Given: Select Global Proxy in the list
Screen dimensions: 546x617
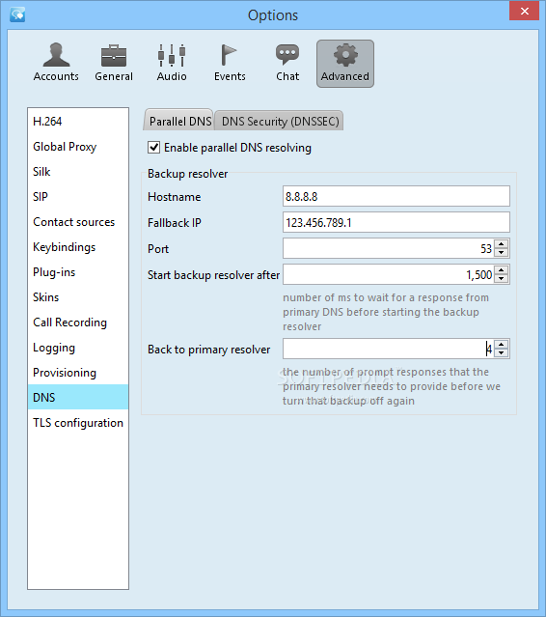Looking at the screenshot, I should pyautogui.click(x=78, y=147).
